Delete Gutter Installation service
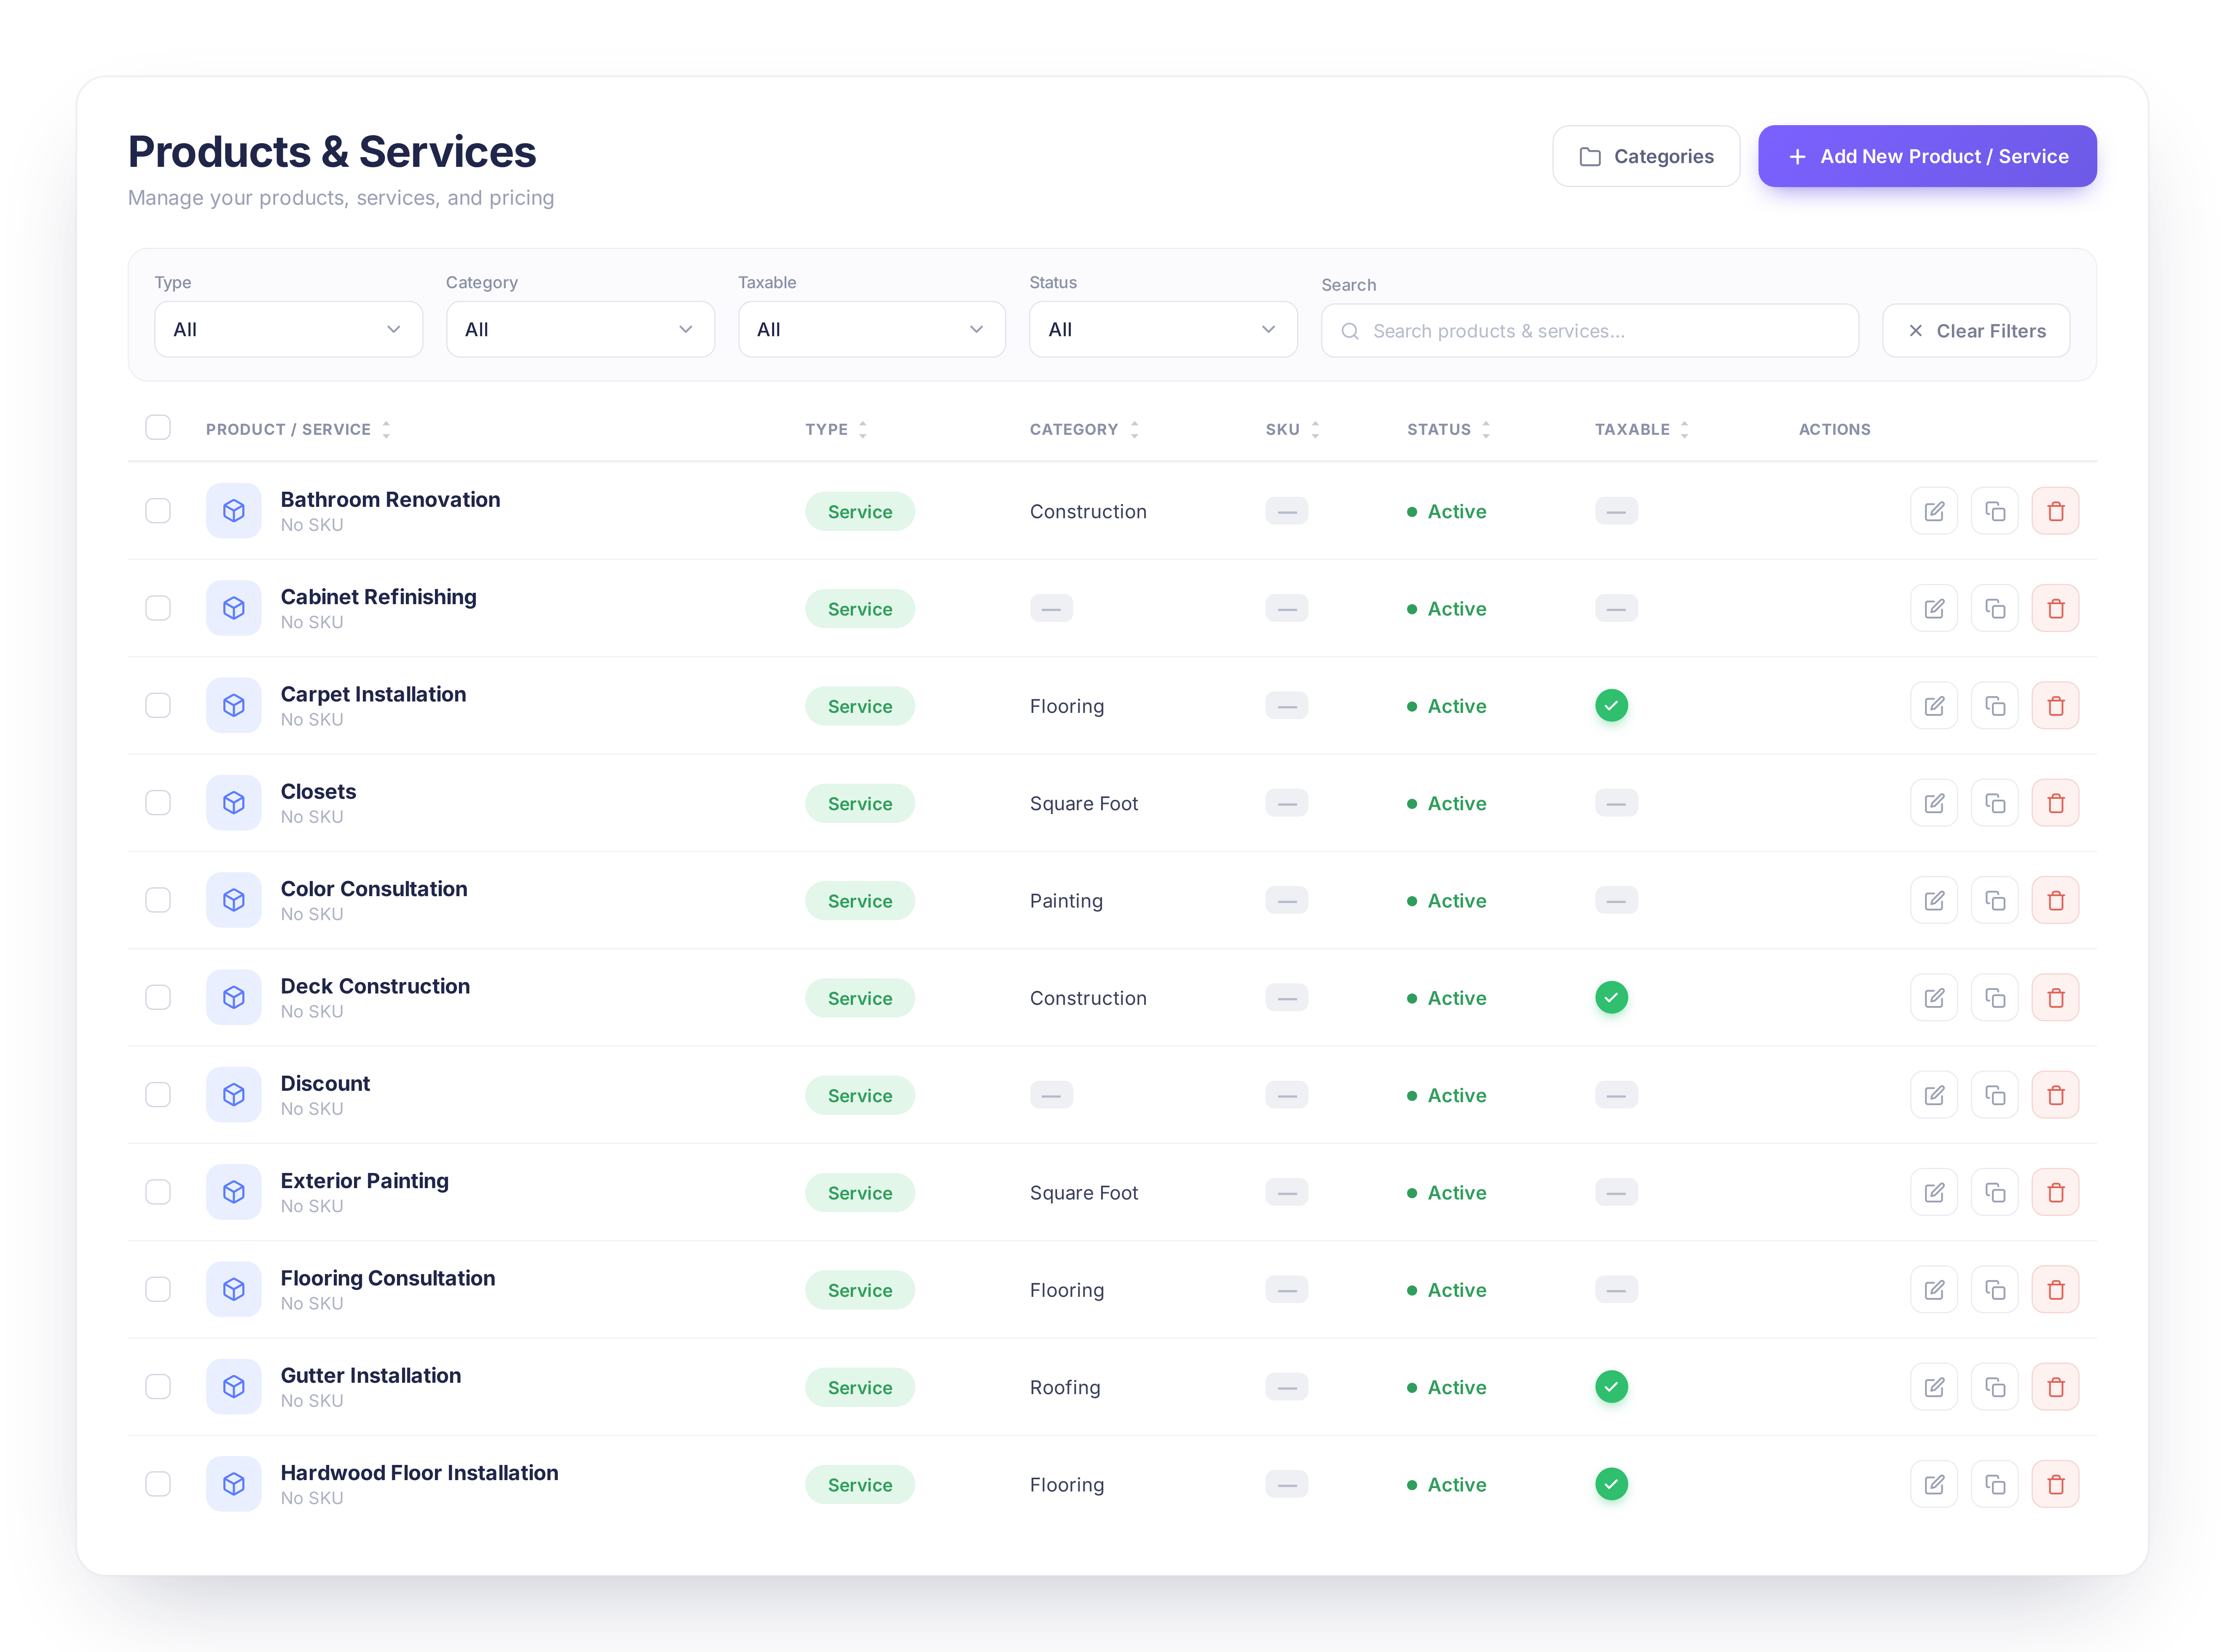This screenshot has width=2225, height=1652. click(x=2055, y=1387)
